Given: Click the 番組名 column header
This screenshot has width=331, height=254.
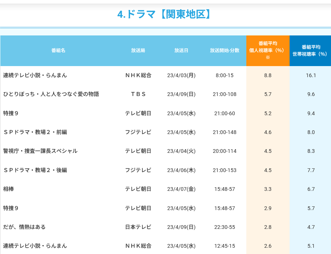Looking at the screenshot, I should [x=58, y=51].
